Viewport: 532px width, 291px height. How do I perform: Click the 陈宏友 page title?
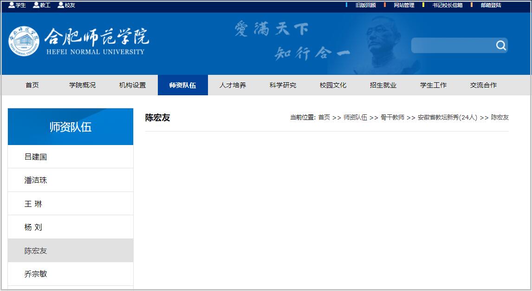pyautogui.click(x=157, y=118)
